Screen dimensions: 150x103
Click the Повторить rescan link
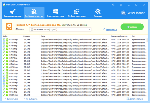coord(111,30)
